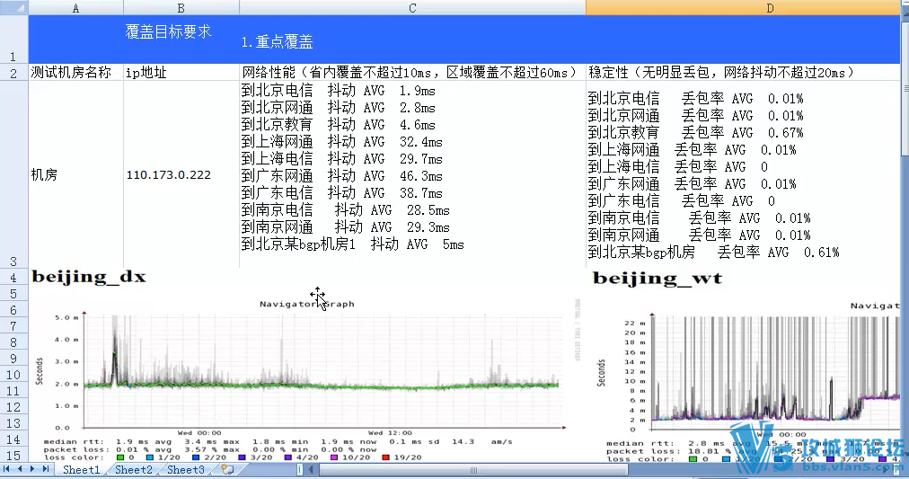Select row 3 header

[13, 174]
